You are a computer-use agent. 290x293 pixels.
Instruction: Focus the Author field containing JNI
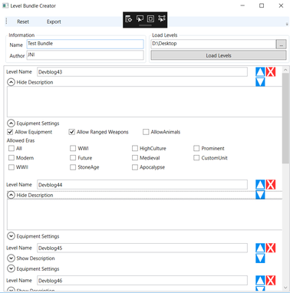point(85,55)
